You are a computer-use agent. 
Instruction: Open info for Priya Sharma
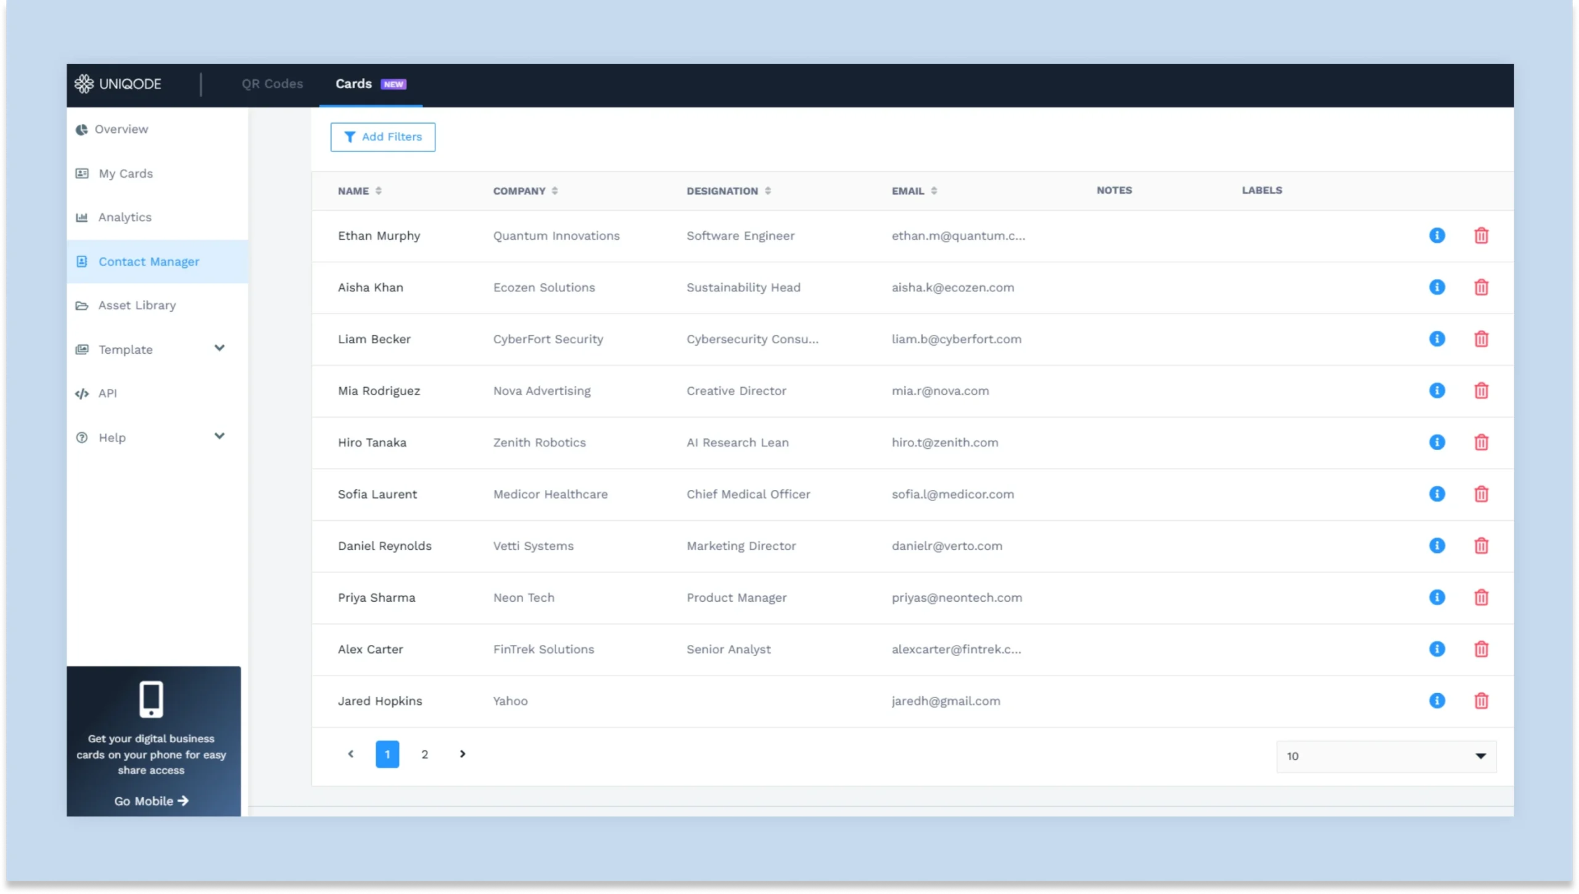[1437, 597]
